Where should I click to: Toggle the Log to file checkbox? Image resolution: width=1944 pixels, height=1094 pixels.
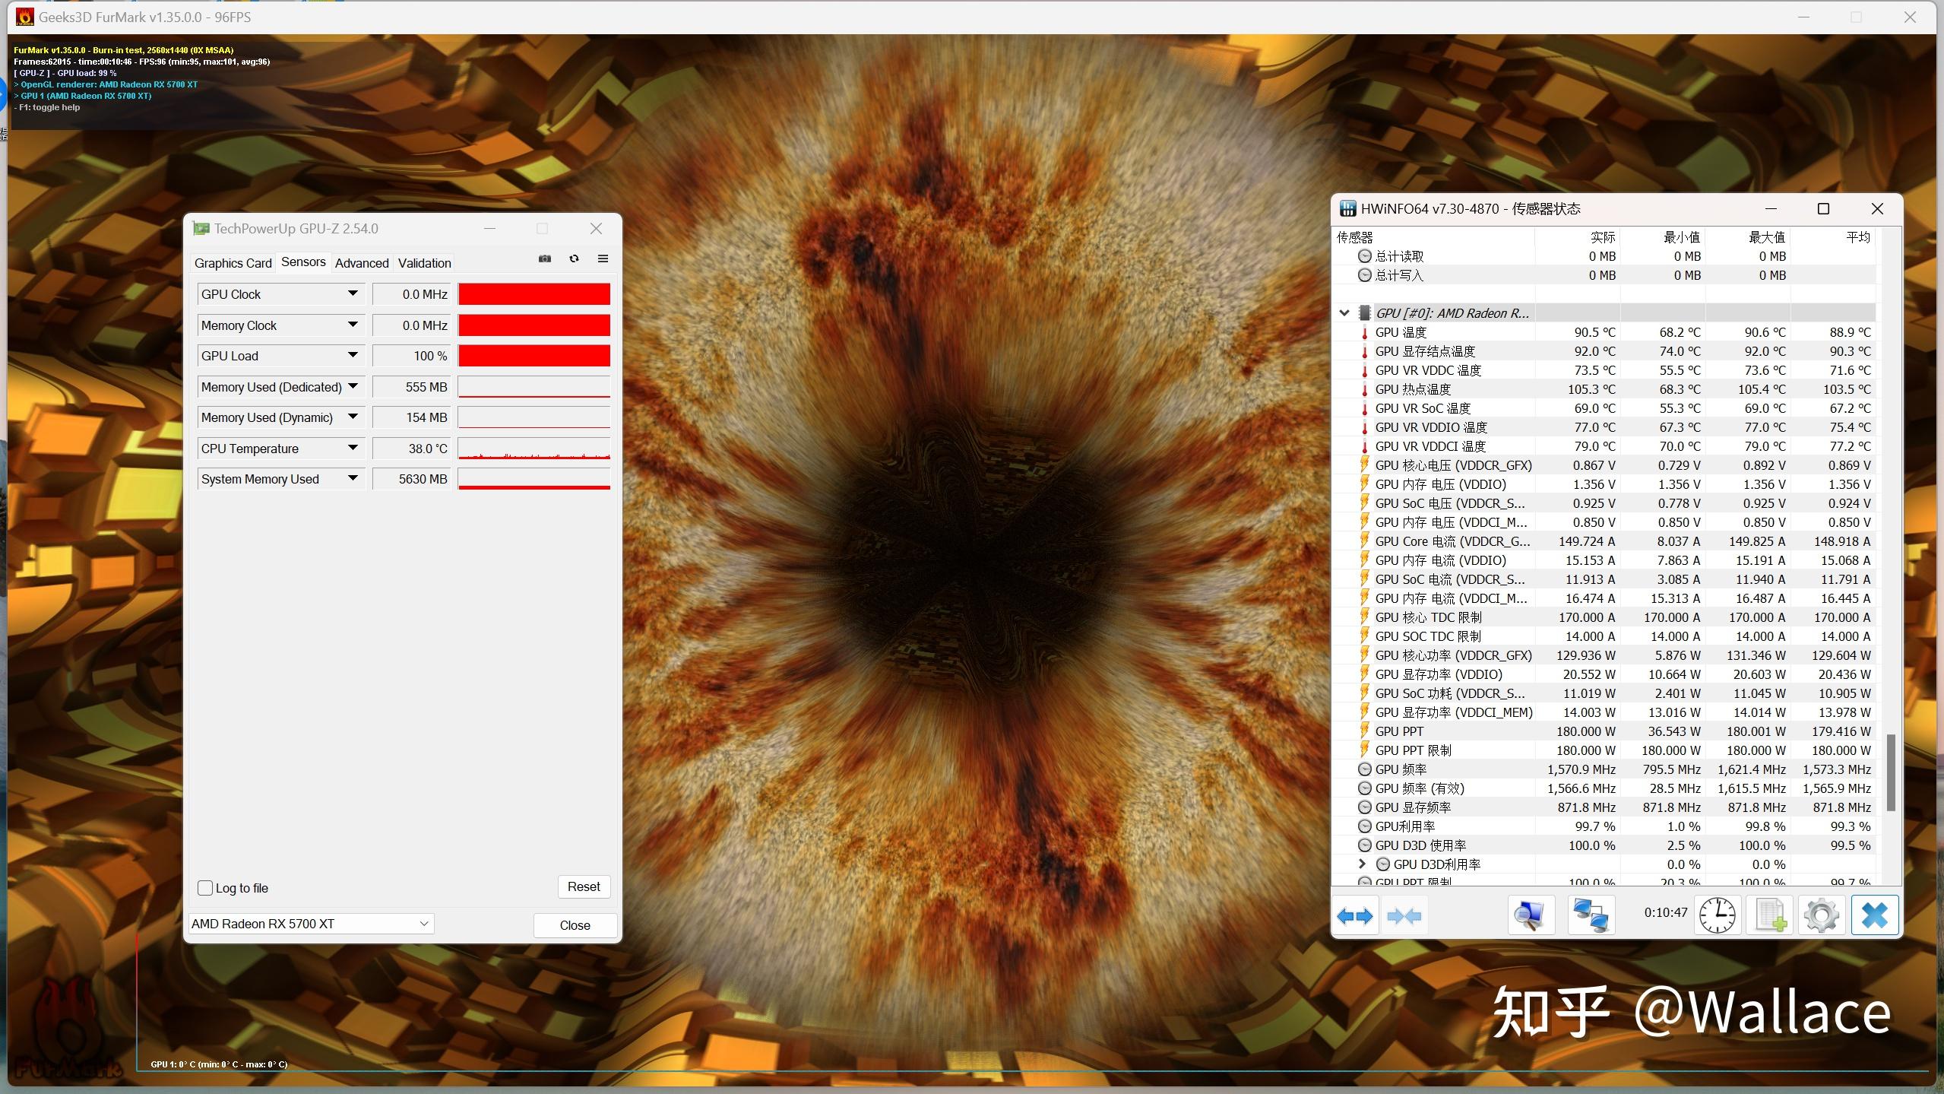pyautogui.click(x=206, y=886)
